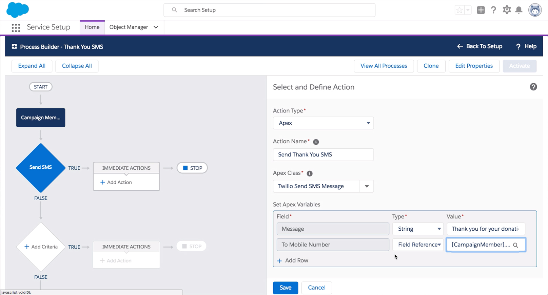
Task: Expand the Object Manager tab chevron
Action: coord(156,27)
